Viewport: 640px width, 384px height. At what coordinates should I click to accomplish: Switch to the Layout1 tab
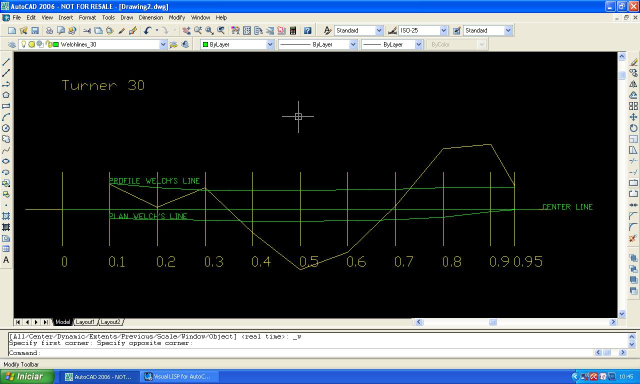[x=85, y=322]
